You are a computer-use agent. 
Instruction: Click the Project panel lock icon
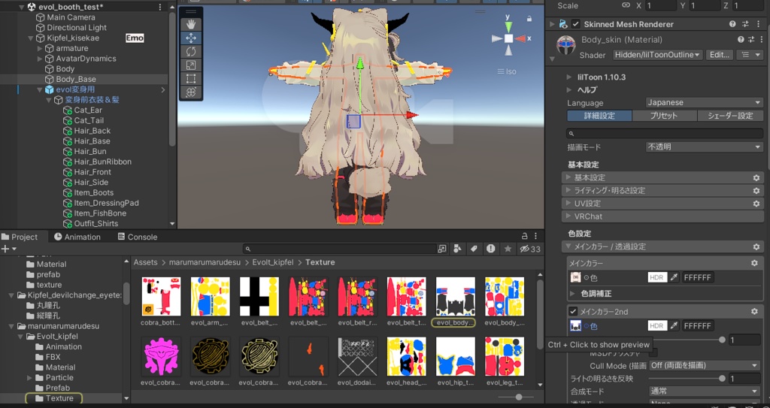(x=524, y=236)
